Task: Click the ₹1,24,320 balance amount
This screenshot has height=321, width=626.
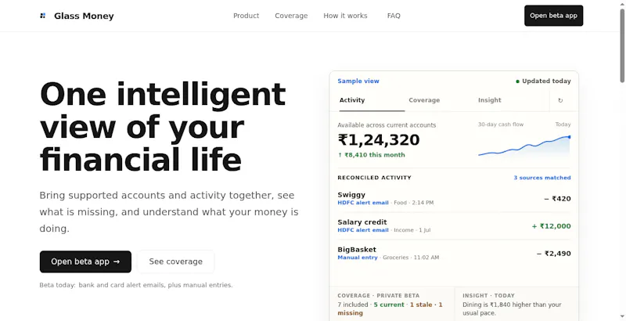Action: [379, 140]
